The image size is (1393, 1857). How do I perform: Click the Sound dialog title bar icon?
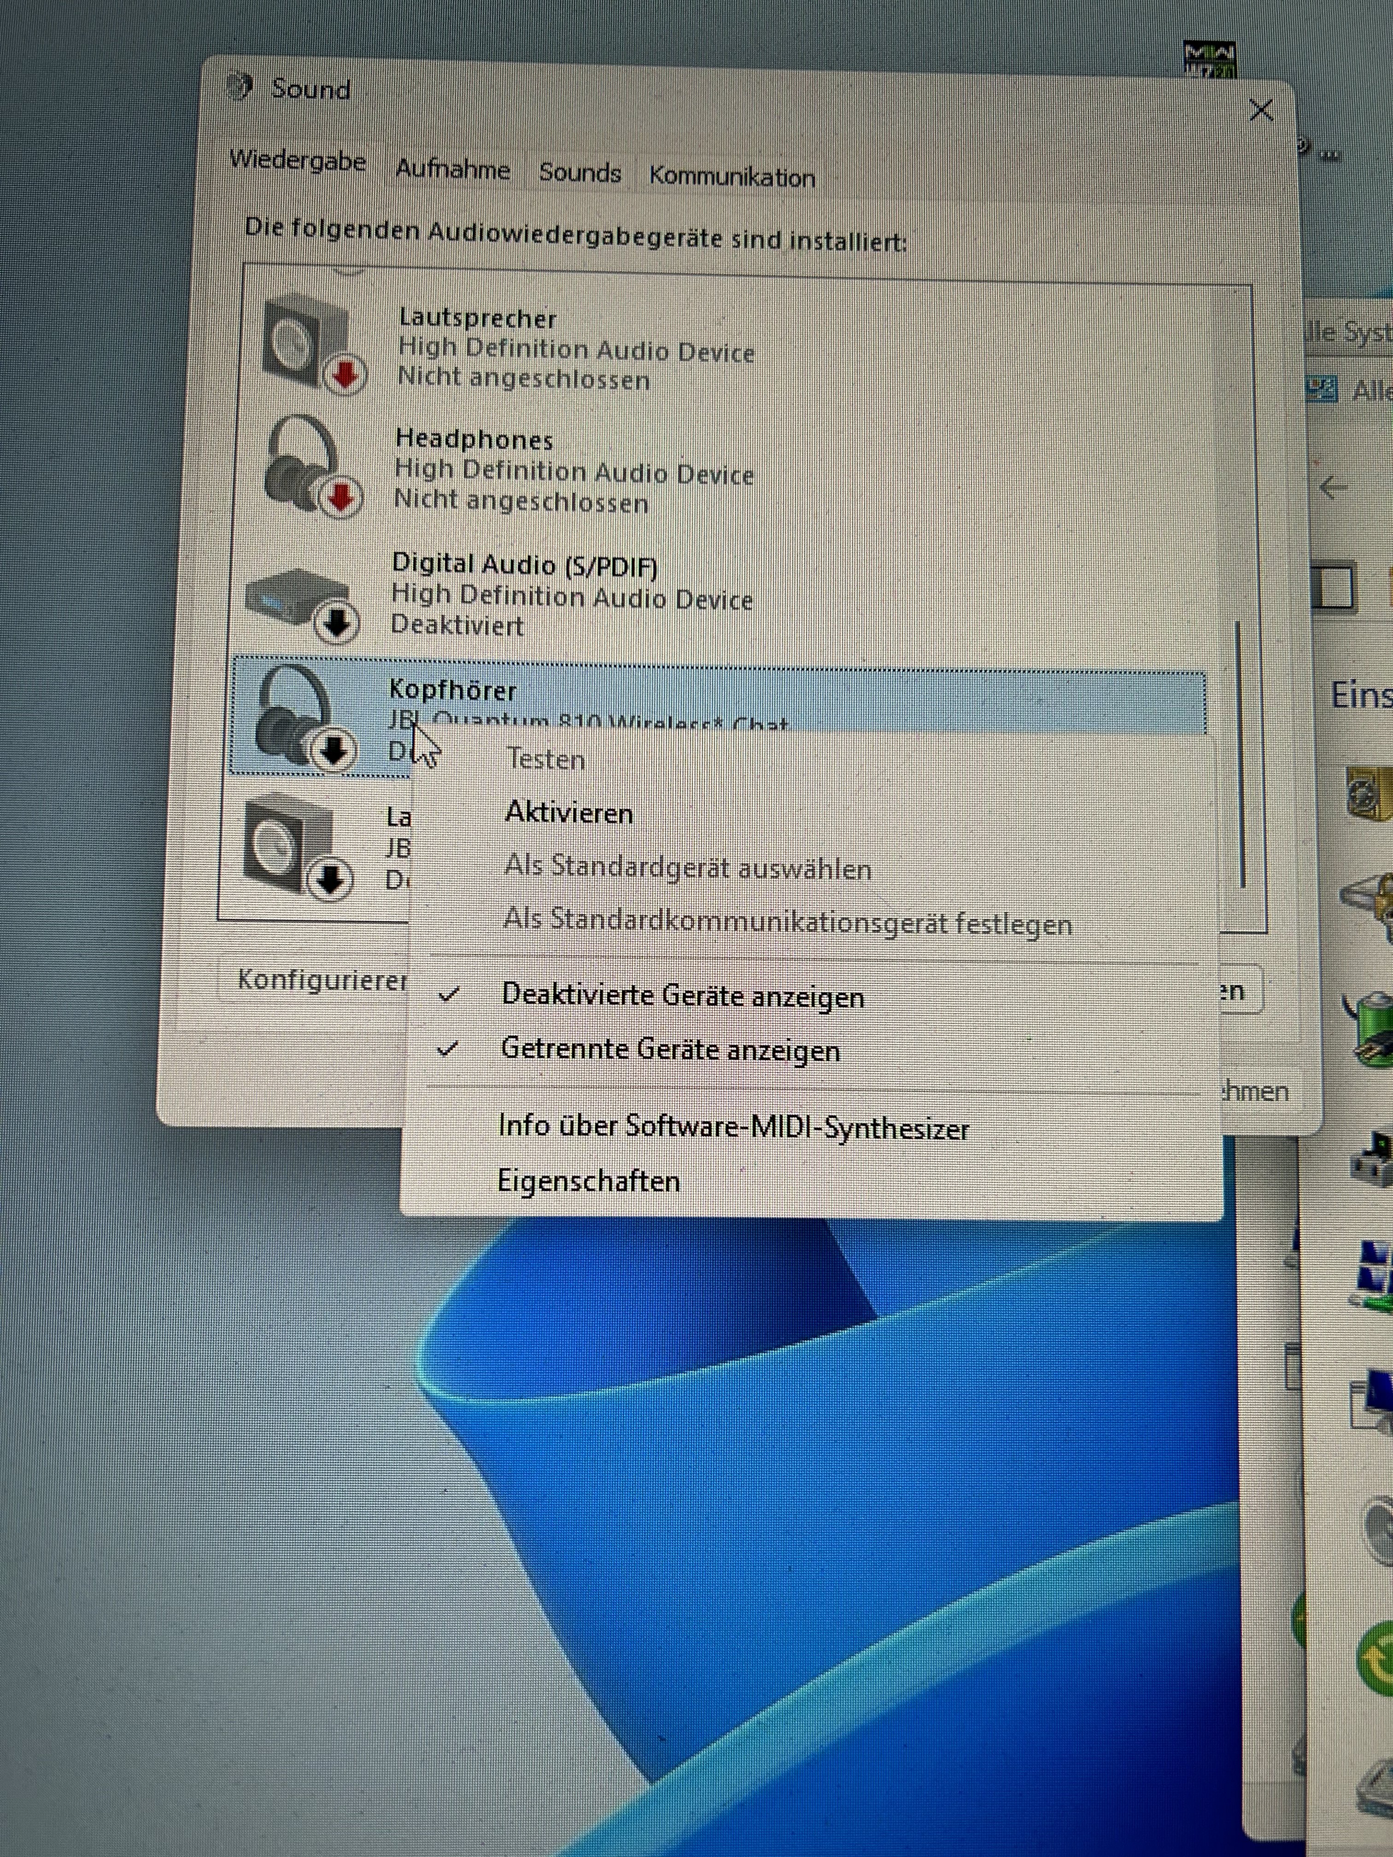pyautogui.click(x=240, y=87)
